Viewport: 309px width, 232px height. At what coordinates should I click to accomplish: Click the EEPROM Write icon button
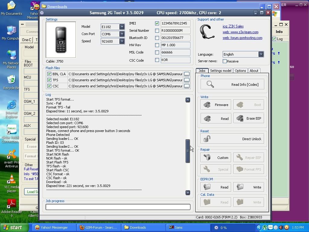(x=240, y=187)
